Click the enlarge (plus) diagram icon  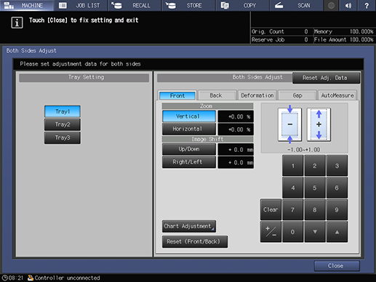pos(319,124)
